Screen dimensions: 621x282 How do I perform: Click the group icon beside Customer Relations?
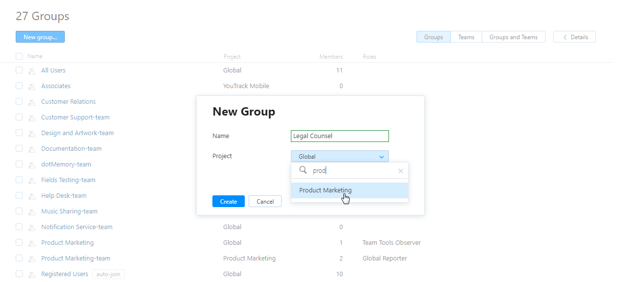pyautogui.click(x=32, y=102)
